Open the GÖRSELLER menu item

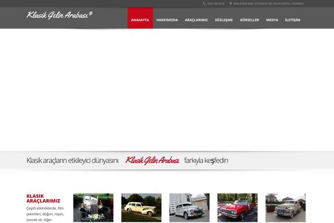click(x=249, y=20)
